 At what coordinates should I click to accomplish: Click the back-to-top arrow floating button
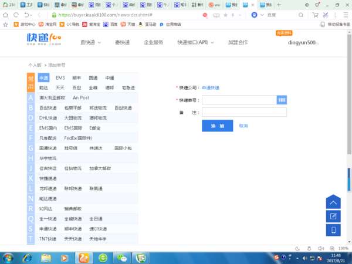pyautogui.click(x=333, y=202)
